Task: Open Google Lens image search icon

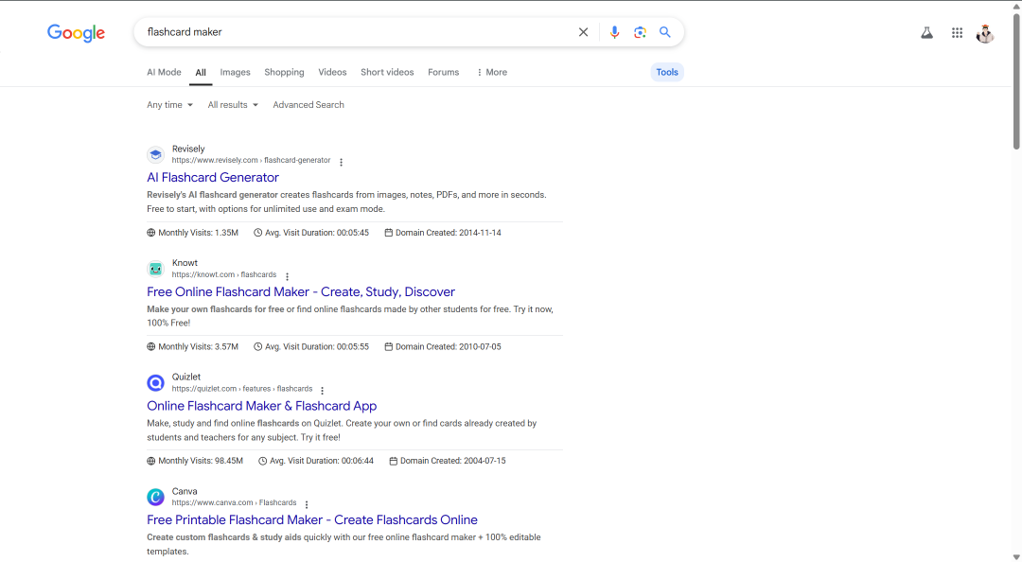Action: click(640, 32)
